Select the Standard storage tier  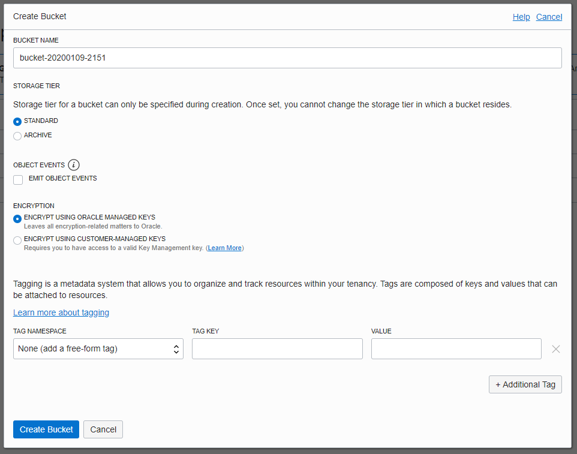coord(17,122)
